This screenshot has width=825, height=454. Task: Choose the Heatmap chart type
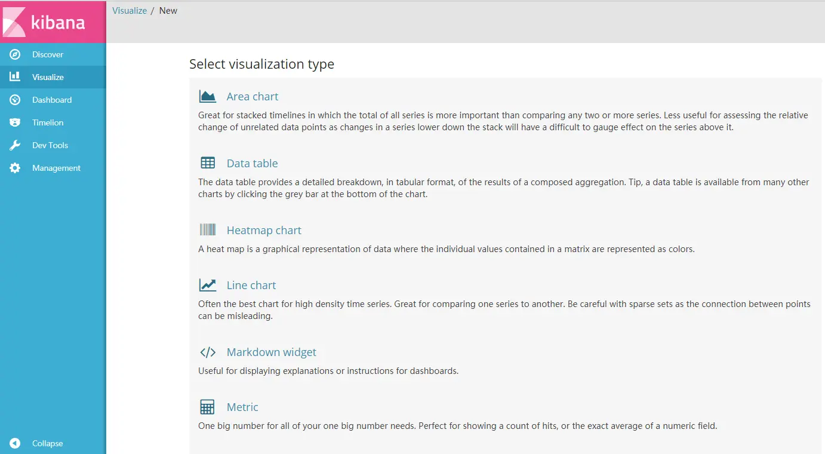coord(264,230)
